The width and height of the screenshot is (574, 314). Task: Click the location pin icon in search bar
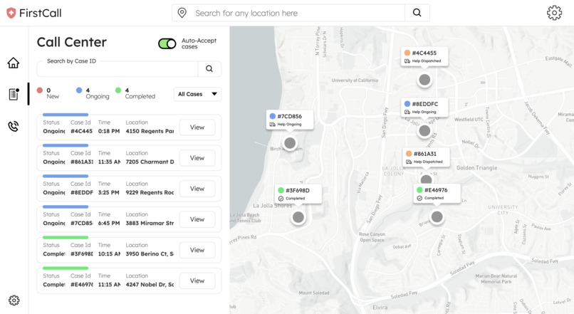click(182, 13)
